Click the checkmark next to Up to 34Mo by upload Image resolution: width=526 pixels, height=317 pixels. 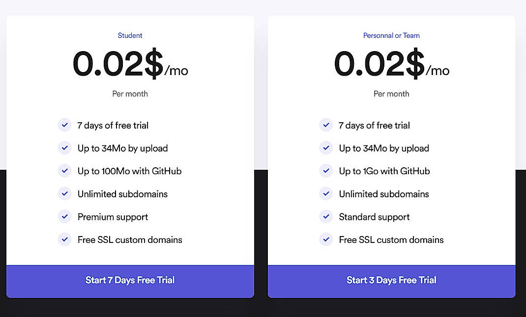click(64, 148)
